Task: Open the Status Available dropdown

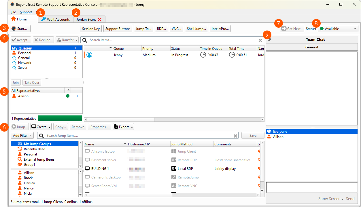Action: click(x=338, y=29)
